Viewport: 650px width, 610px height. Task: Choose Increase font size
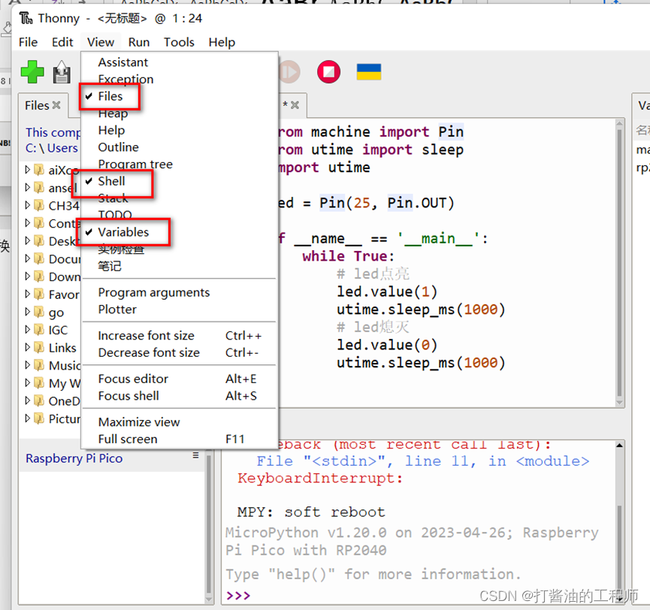point(180,336)
